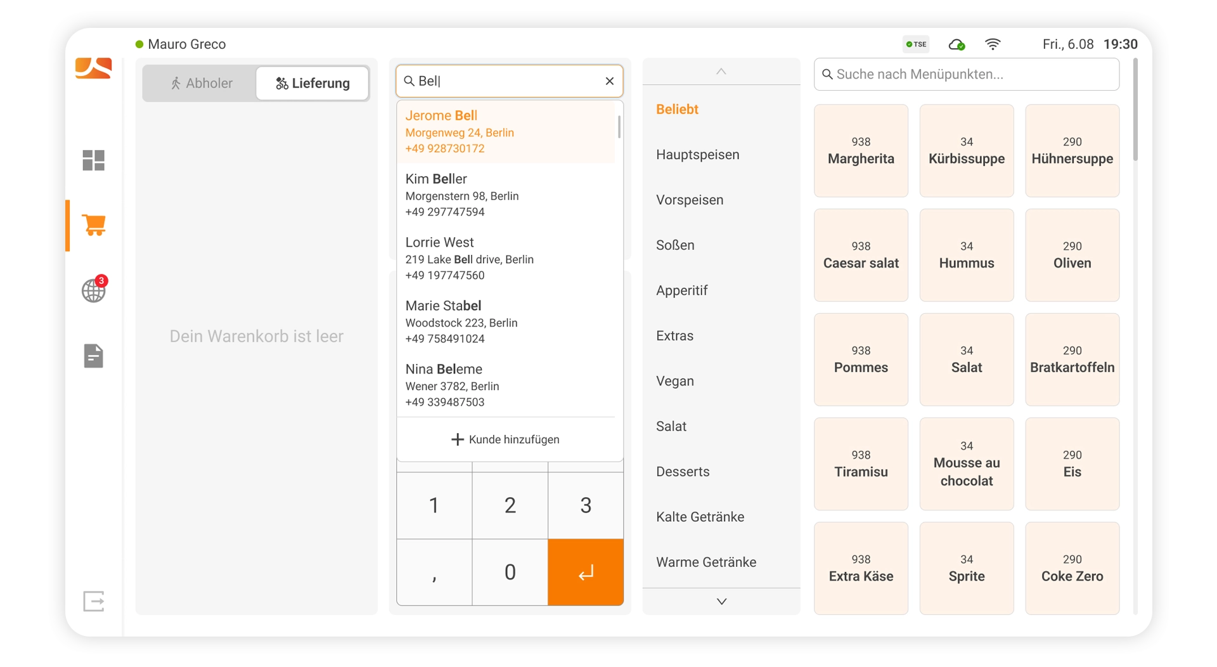The height and width of the screenshot is (667, 1217).
Task: Click the orange enter key on keypad
Action: 585,573
